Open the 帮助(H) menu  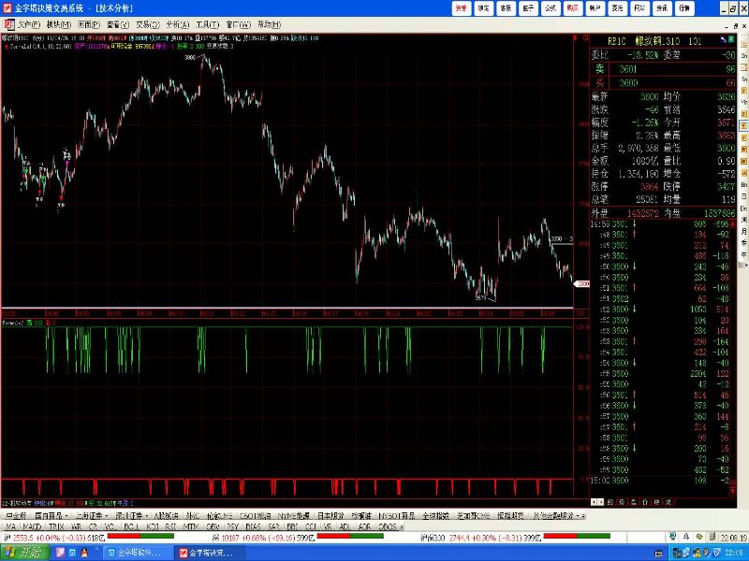(x=270, y=24)
